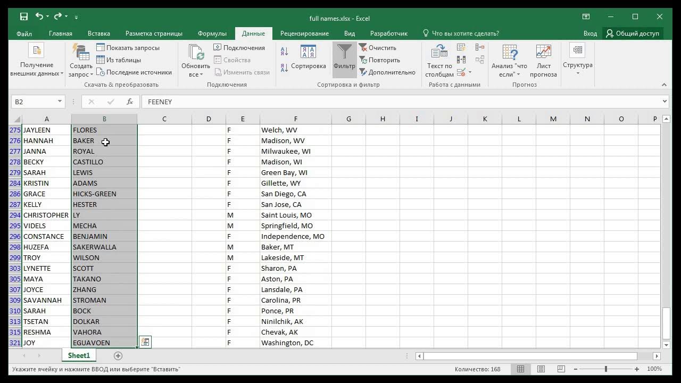
Task: Click the "What do you want to do" box
Action: [x=461, y=34]
